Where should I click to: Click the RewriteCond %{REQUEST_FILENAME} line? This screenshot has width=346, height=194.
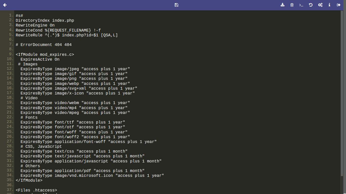58,30
